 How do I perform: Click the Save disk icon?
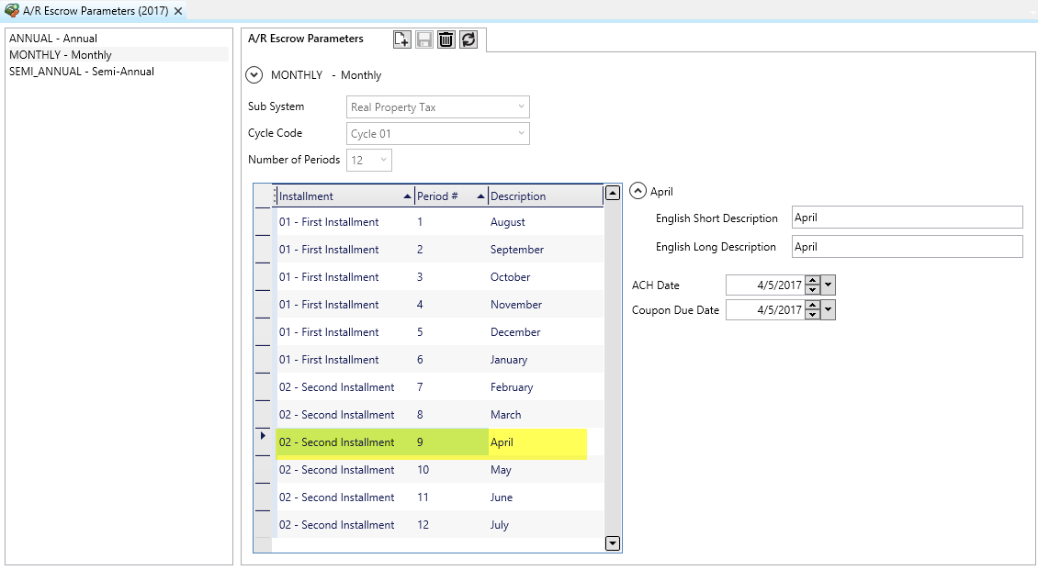423,39
